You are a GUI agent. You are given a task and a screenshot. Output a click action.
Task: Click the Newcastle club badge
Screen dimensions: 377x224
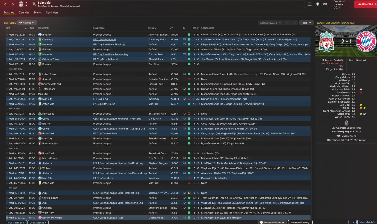pos(40,114)
